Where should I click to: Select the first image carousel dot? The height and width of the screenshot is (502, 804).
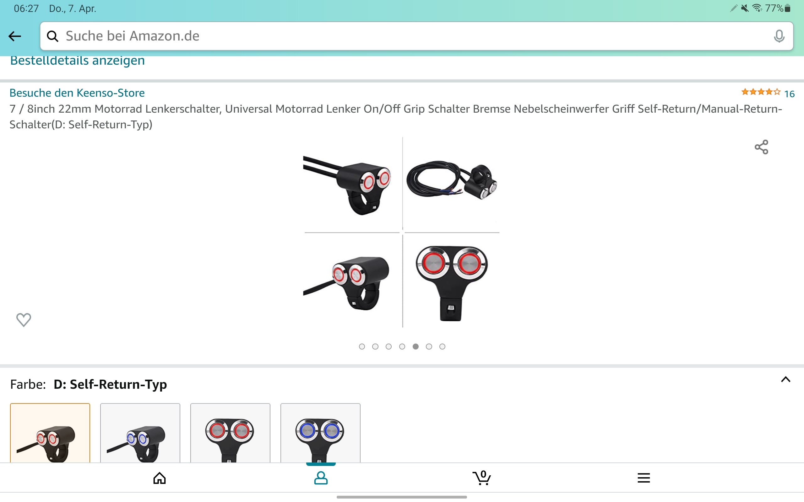click(x=362, y=347)
